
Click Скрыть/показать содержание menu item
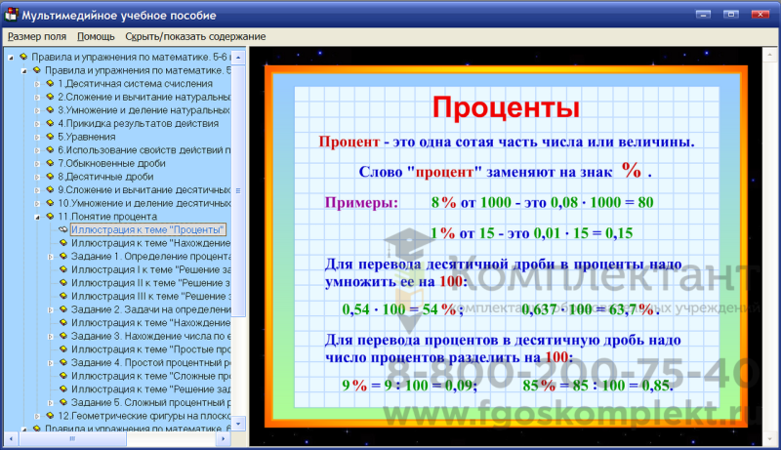(x=195, y=36)
